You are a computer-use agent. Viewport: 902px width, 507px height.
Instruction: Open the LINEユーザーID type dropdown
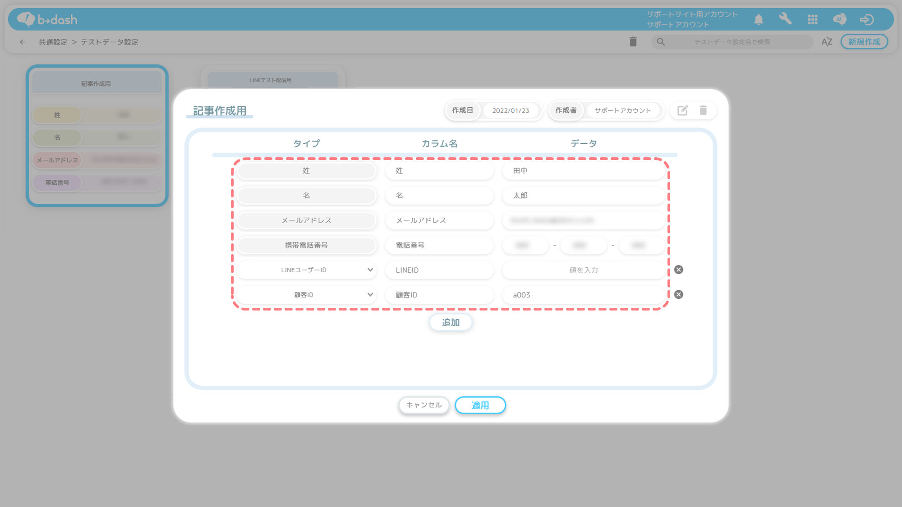(x=306, y=270)
